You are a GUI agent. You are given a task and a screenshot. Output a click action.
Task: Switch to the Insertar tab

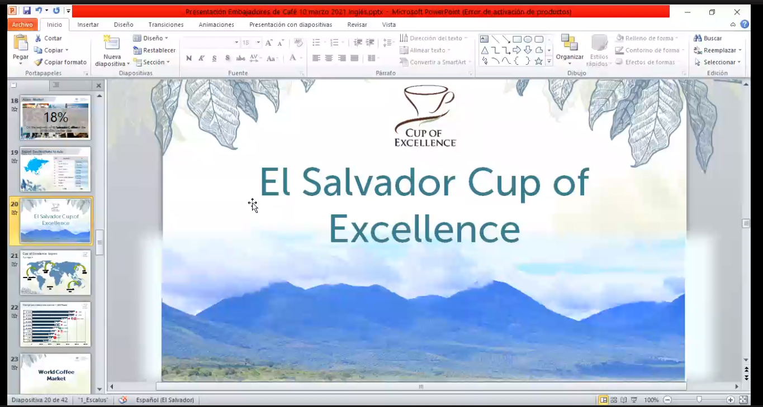tap(88, 25)
